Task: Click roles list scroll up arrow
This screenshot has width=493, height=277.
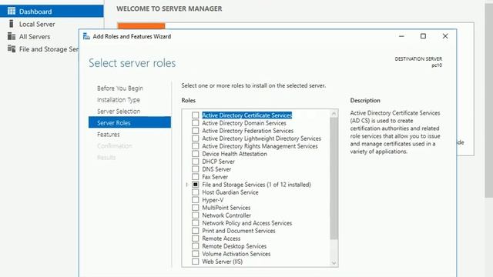Action: [334, 113]
